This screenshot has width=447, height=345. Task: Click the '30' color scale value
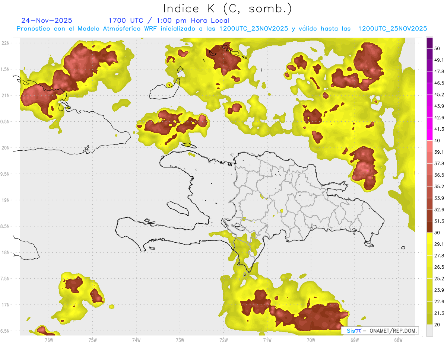click(437, 233)
